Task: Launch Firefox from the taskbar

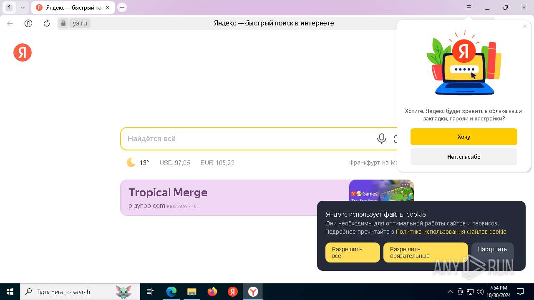Action: tap(212, 292)
